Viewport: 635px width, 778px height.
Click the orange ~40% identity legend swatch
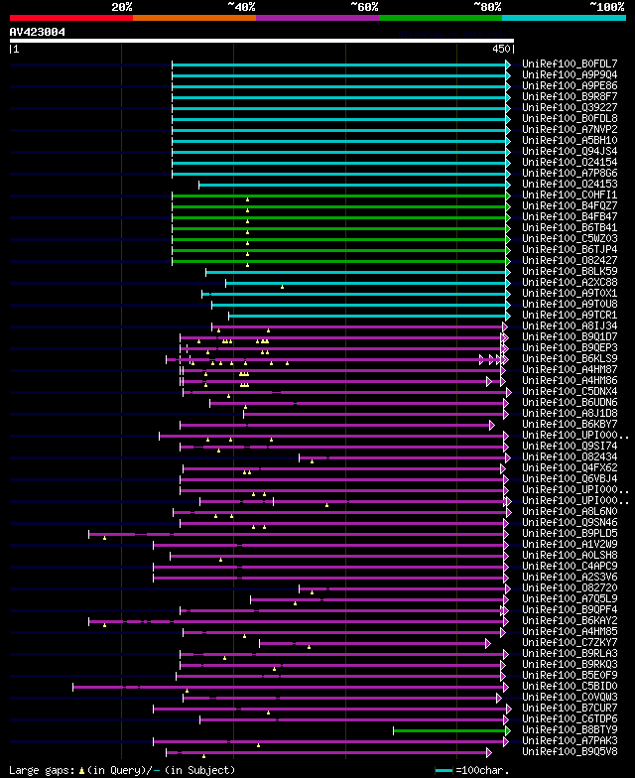194,18
